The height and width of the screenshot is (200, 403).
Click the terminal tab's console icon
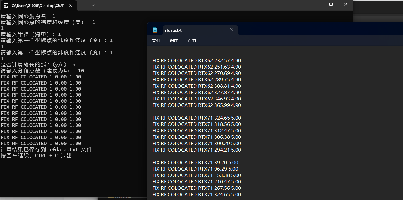6,5
